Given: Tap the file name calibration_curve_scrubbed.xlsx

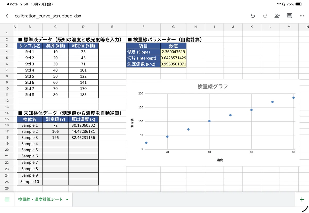Looking at the screenshot, I should 48,16.
